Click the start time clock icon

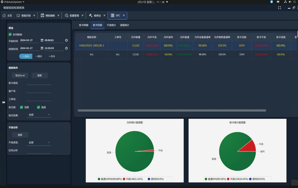click(x=66, y=40)
